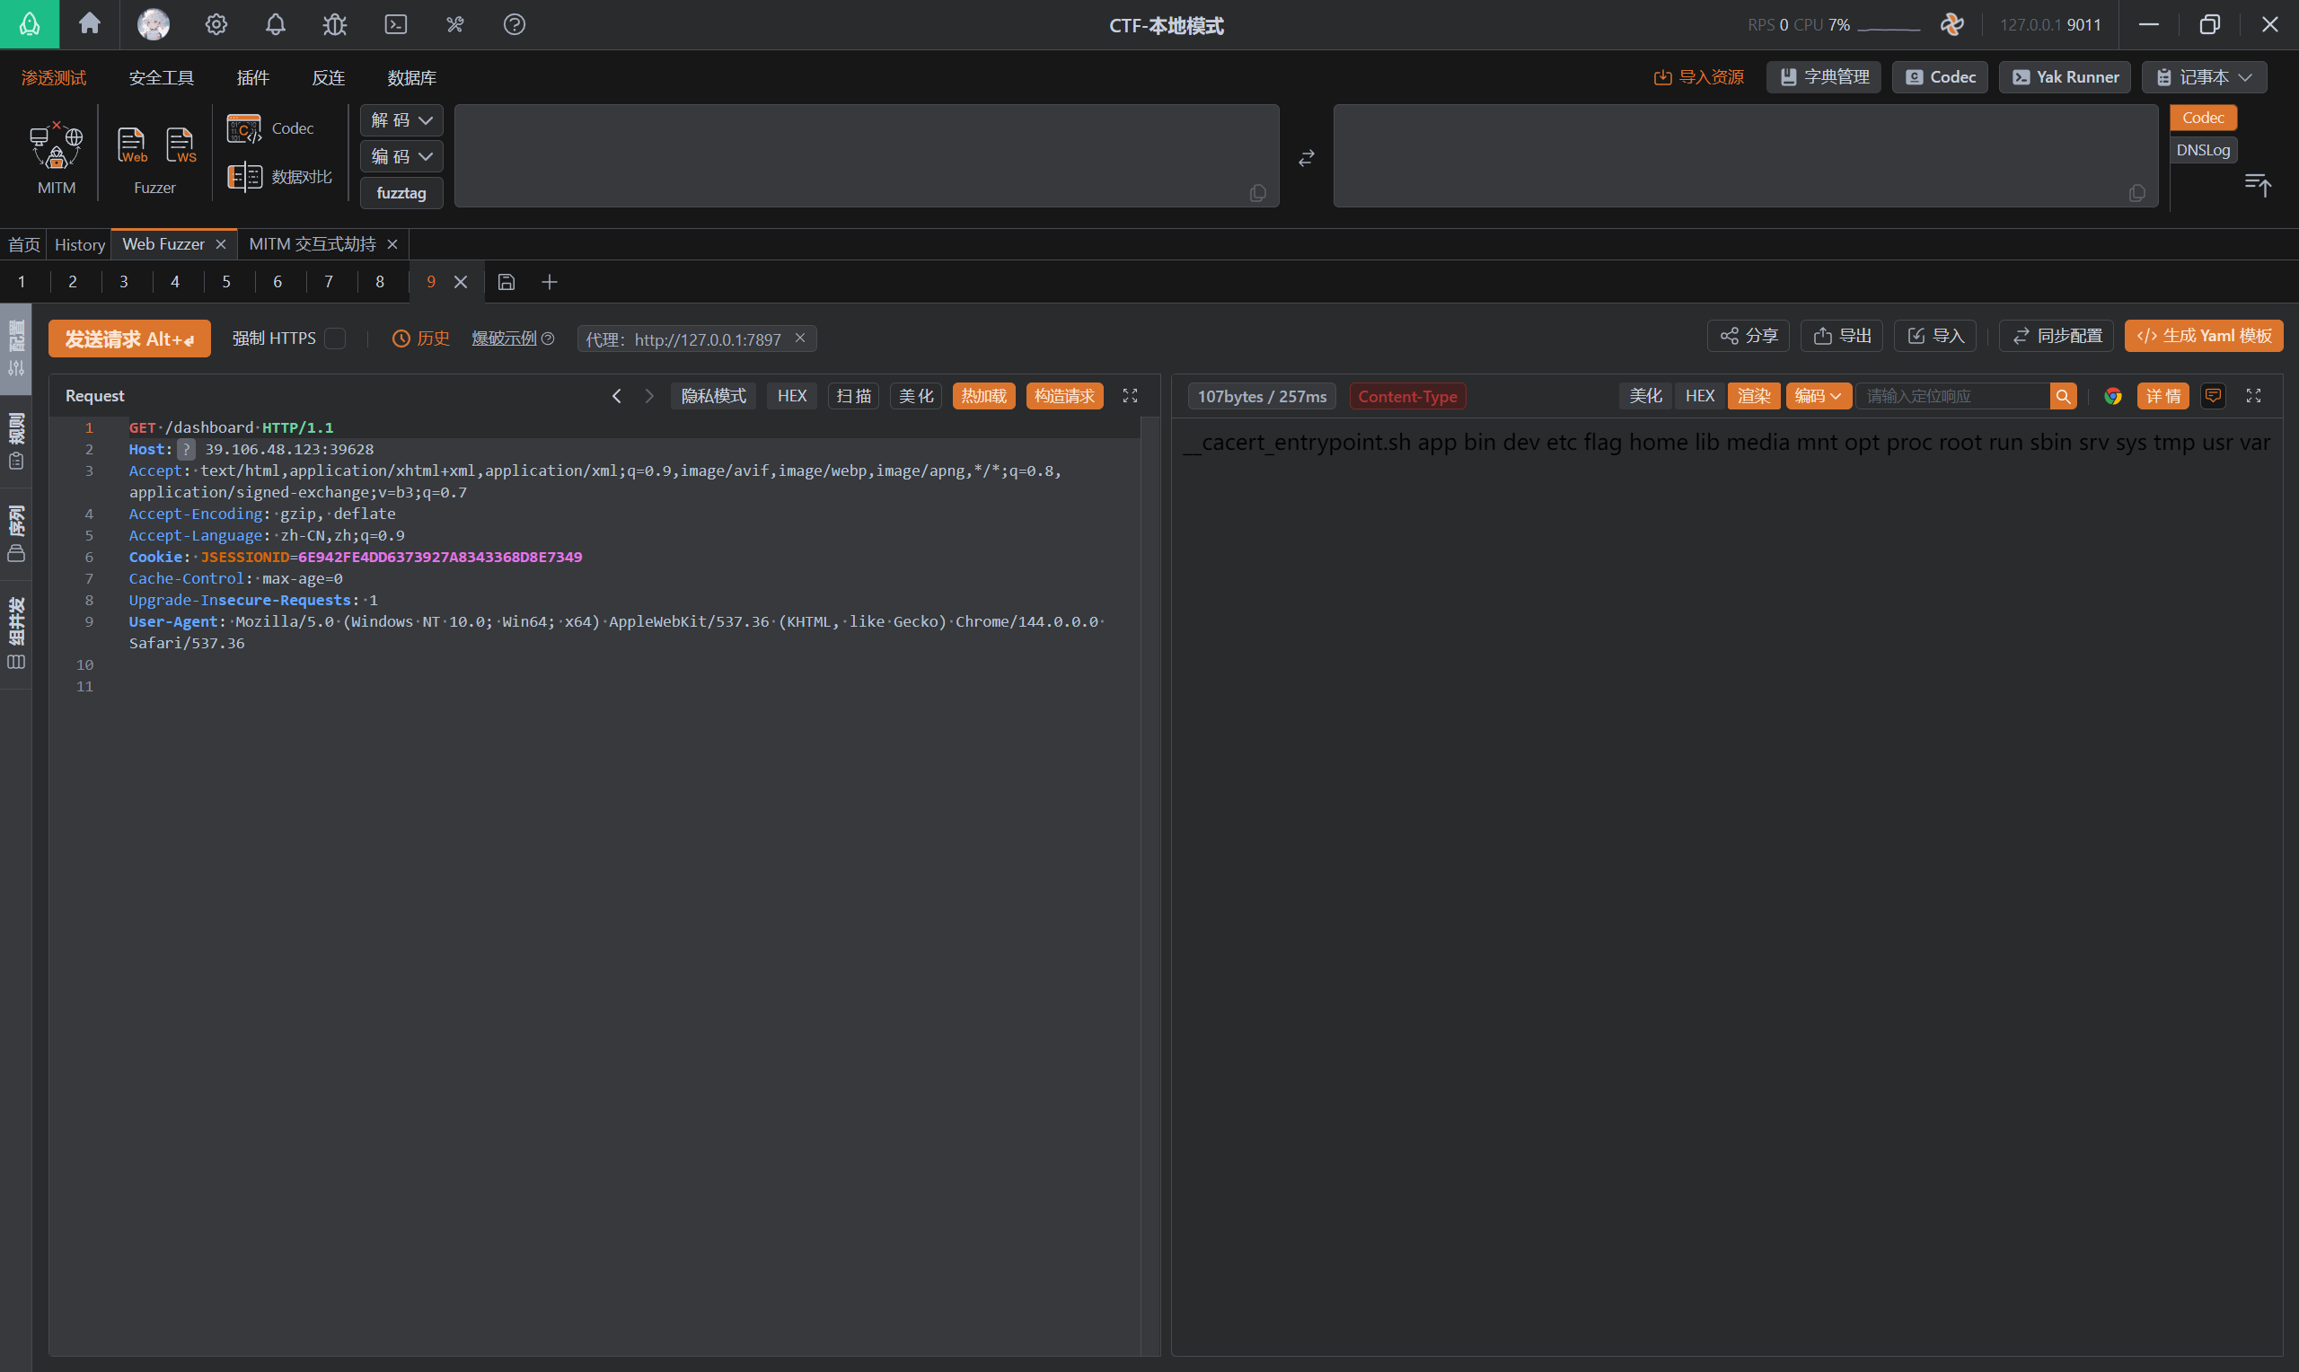Open the 插件 plugins menu

click(x=252, y=77)
